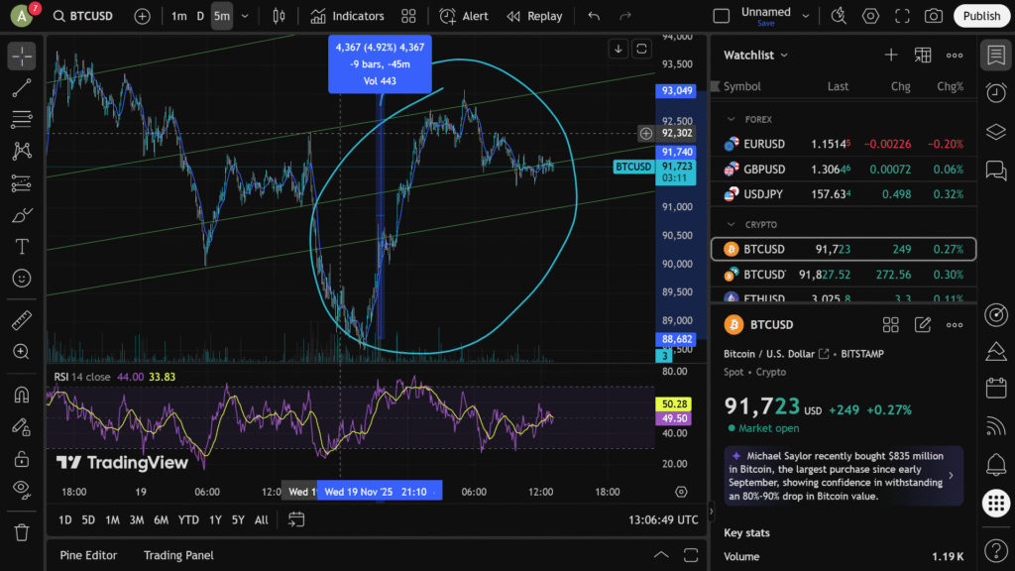The height and width of the screenshot is (571, 1015).
Task: Click the Undo arrow in top toolbar
Action: point(594,16)
